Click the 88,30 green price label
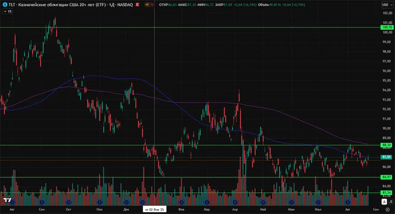The image size is (395, 214). pos(386,145)
